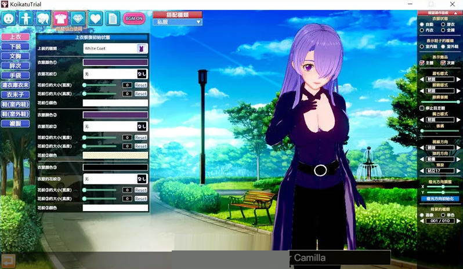Image resolution: width=463 pixels, height=269 pixels.
Task: Open White Coat top type field
Action: 115,48
